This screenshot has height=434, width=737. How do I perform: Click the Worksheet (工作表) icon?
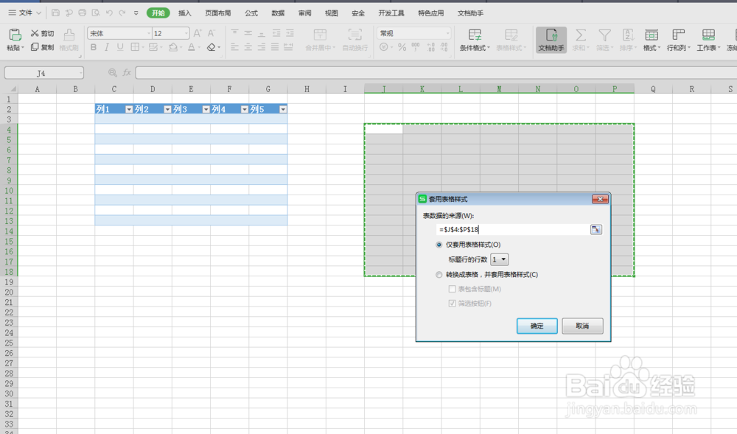coord(708,35)
